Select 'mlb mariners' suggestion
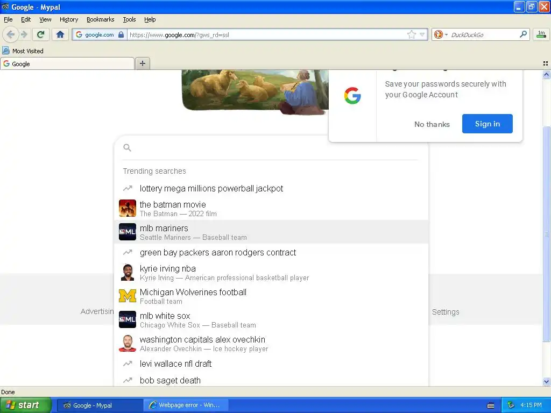 click(271, 232)
